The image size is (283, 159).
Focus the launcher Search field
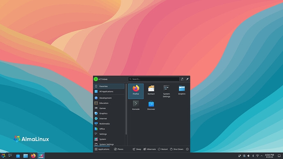154,79
